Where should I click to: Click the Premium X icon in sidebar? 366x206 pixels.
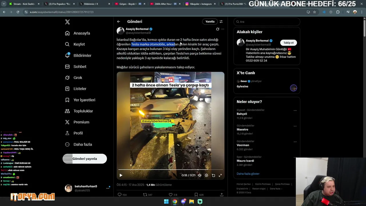(x=67, y=122)
